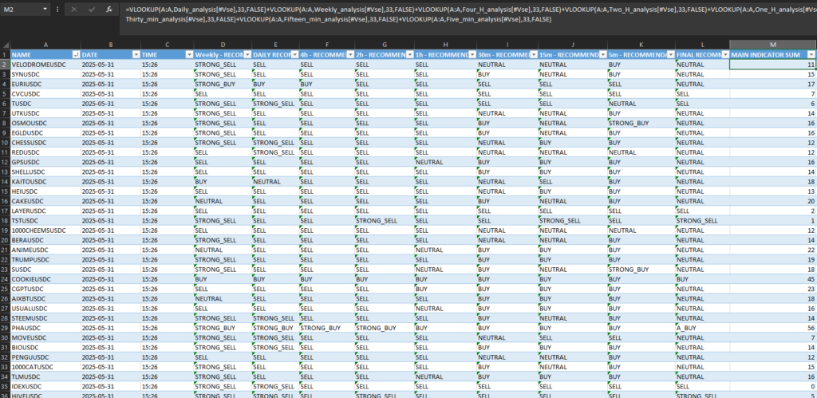817x398 pixels.
Task: Click STRONG_BUY 5m cell in OSMOUSDC row
Action: (x=641, y=123)
